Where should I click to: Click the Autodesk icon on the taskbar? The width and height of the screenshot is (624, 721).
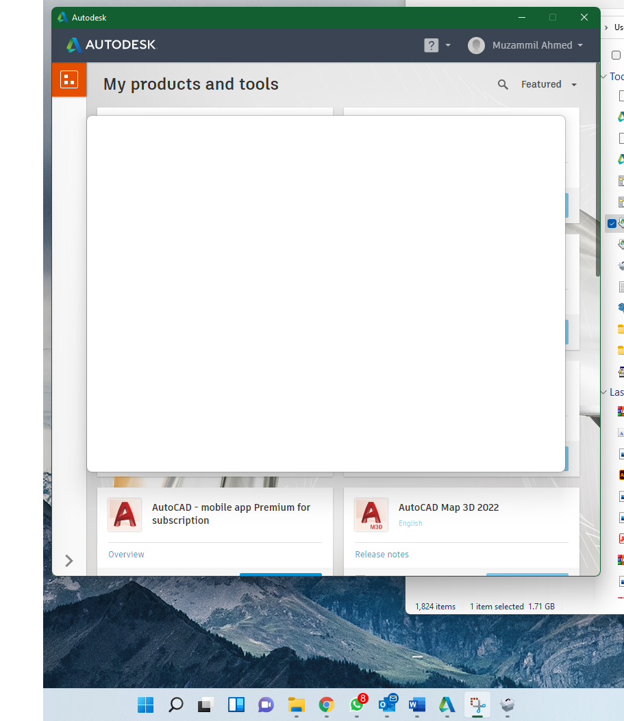pos(447,705)
